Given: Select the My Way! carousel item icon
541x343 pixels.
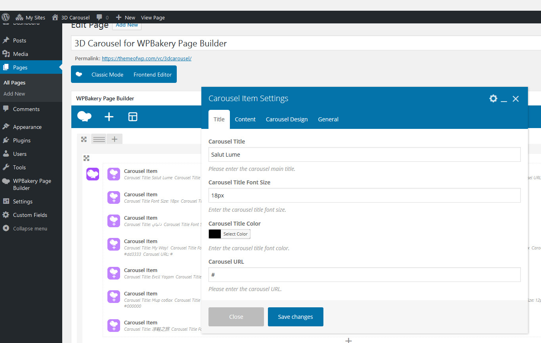Looking at the screenshot, I should click(114, 244).
